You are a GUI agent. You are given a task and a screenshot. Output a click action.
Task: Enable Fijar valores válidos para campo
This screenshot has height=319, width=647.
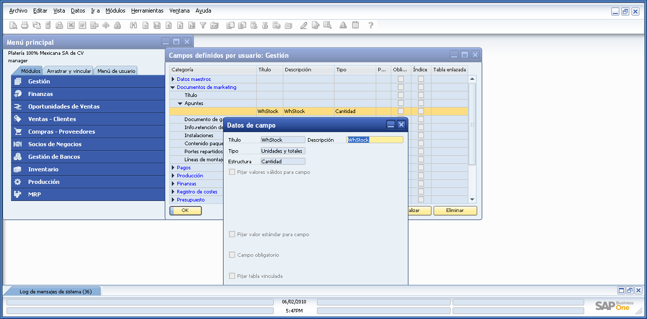(232, 172)
